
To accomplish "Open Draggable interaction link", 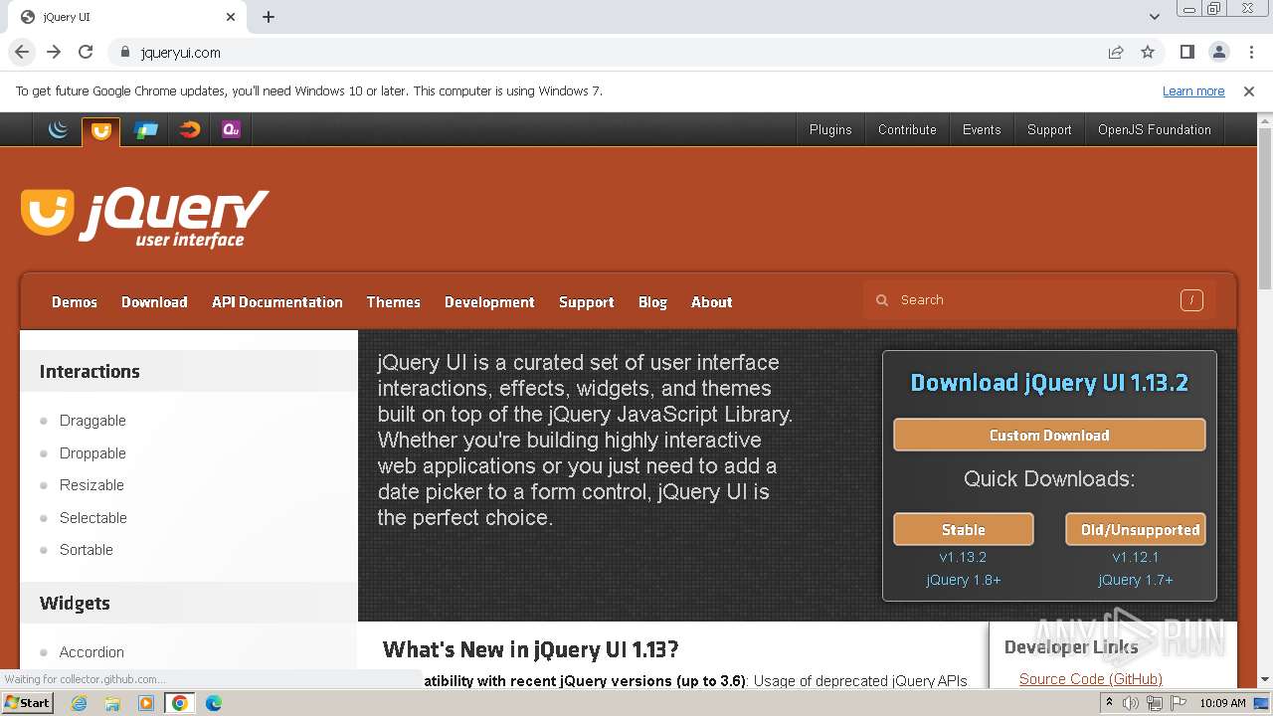I will [x=92, y=421].
